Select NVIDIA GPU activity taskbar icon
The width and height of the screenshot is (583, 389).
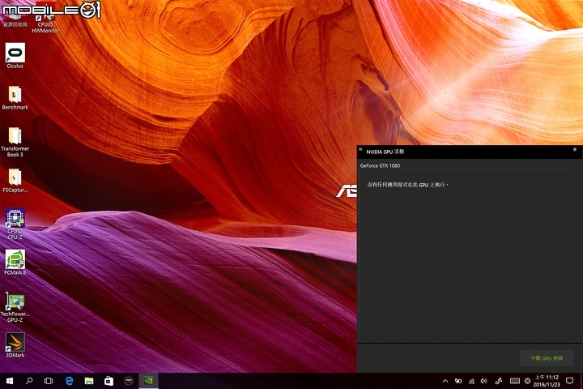click(x=148, y=381)
